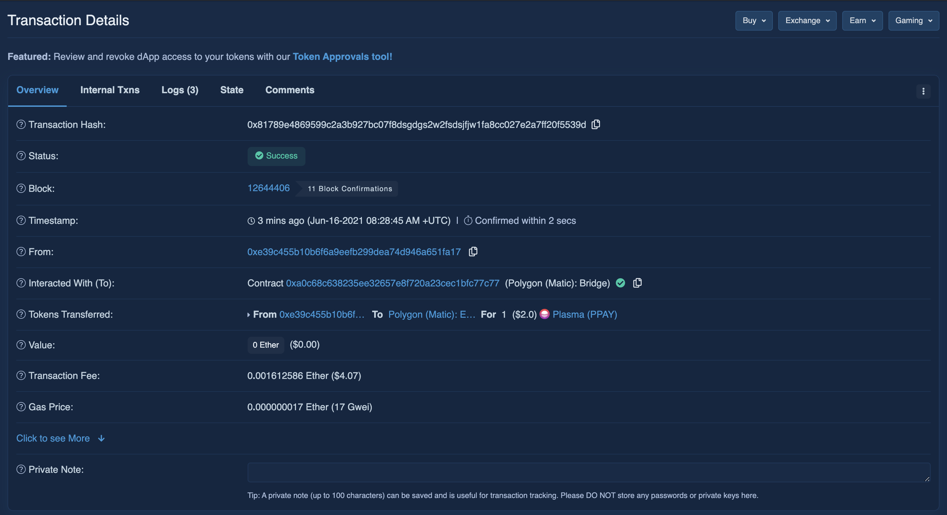Copy the Polygon Bridge contract address
Viewport: 947px width, 515px height.
click(637, 283)
